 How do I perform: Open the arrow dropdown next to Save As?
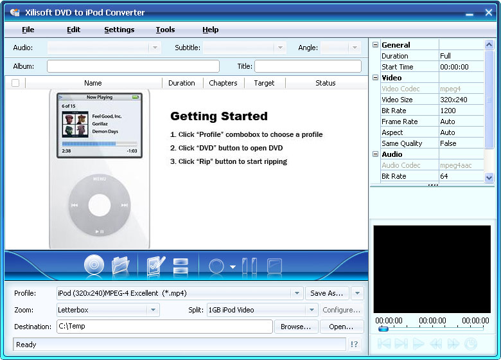357,293
